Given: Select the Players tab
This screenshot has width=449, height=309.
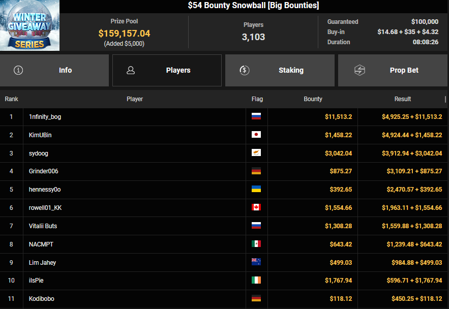Looking at the screenshot, I should (178, 70).
